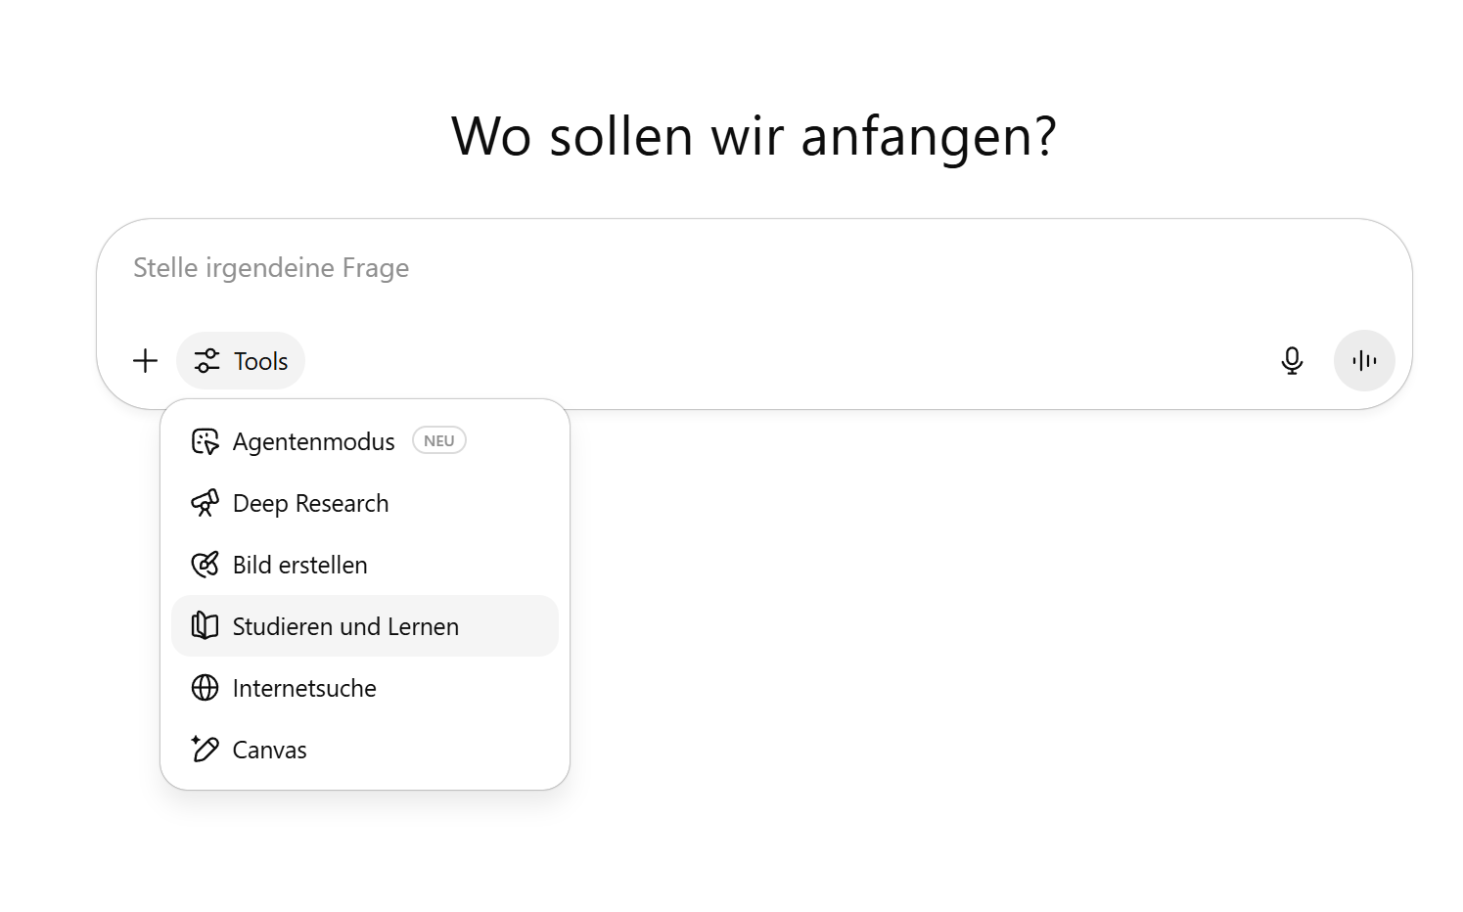Click the Agentenmodus cursor icon
This screenshot has height=912, width=1463.
[205, 441]
